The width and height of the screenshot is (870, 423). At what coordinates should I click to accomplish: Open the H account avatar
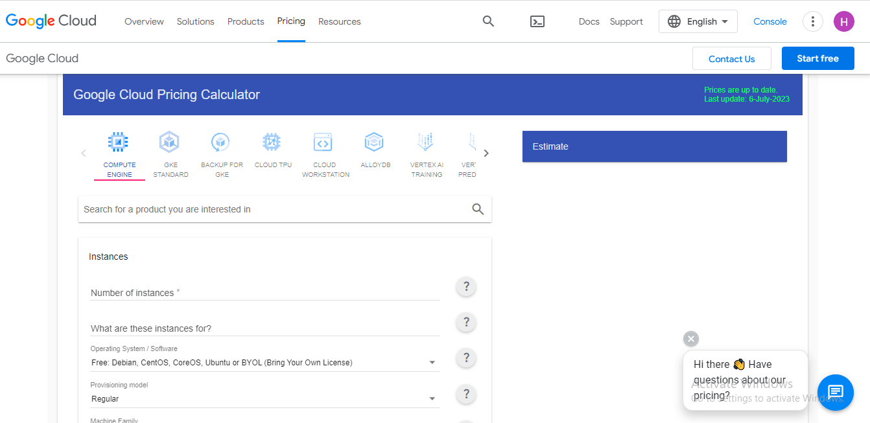coord(843,21)
